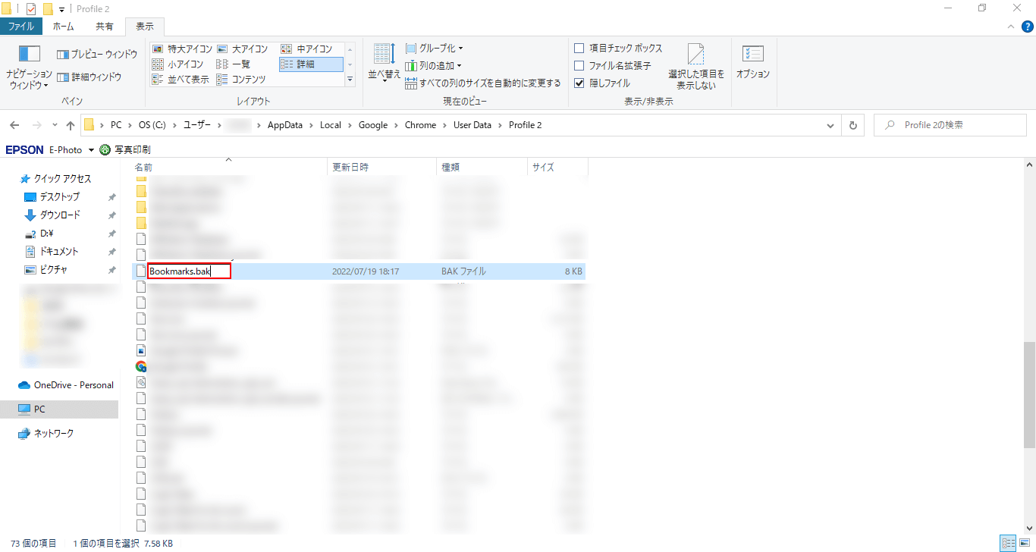Switch layout to 一覧

click(x=234, y=64)
